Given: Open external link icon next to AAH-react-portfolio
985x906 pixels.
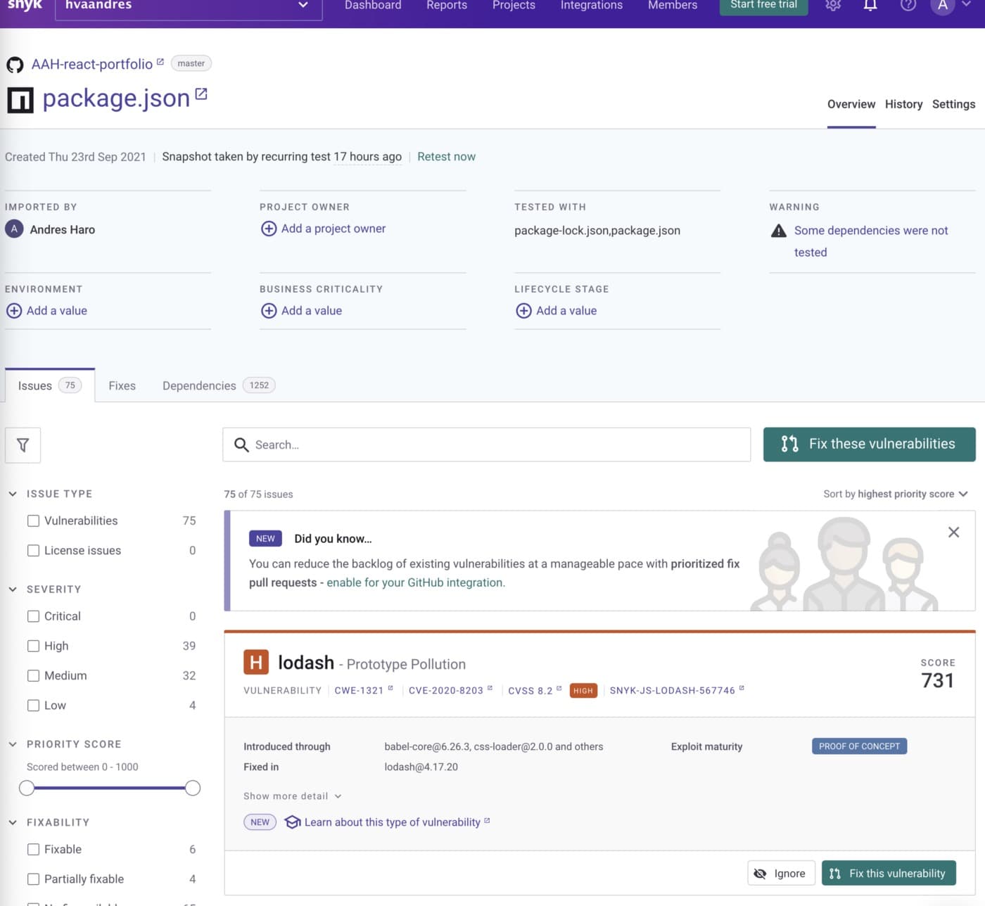Looking at the screenshot, I should point(160,62).
